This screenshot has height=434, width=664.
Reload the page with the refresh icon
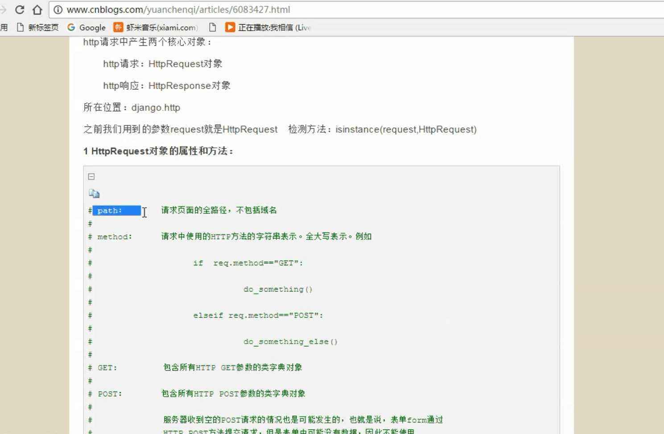pos(20,9)
